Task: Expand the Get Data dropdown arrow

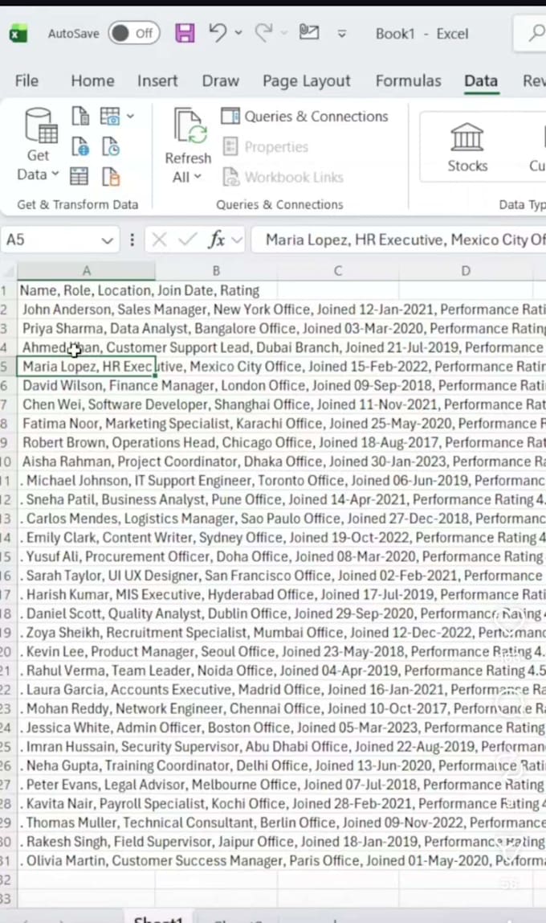Action: click(x=55, y=174)
